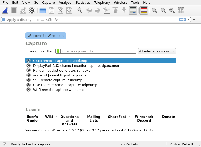201x147 pixels.
Task: Open the Telephony menu
Action: coord(102,3)
